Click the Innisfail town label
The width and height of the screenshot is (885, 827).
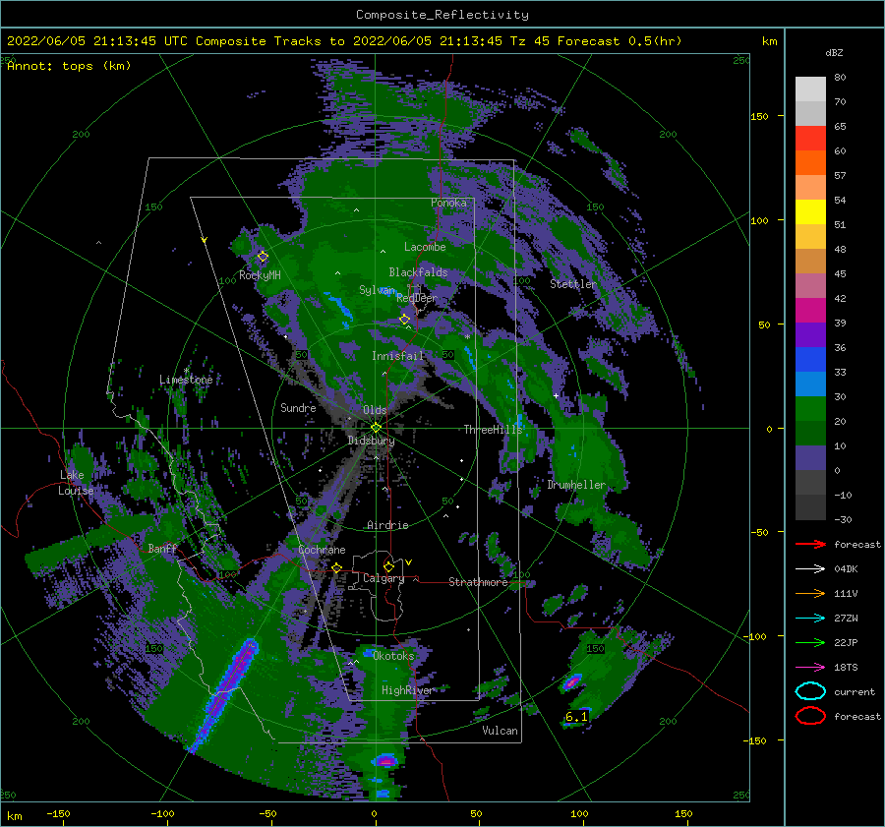coord(397,356)
